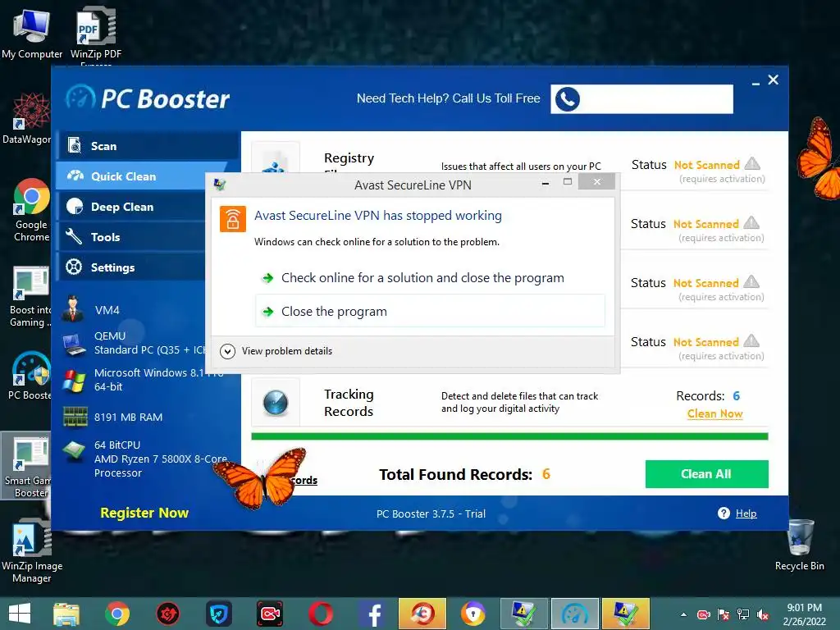
Task: Click the CPU processor icon
Action: [74, 451]
